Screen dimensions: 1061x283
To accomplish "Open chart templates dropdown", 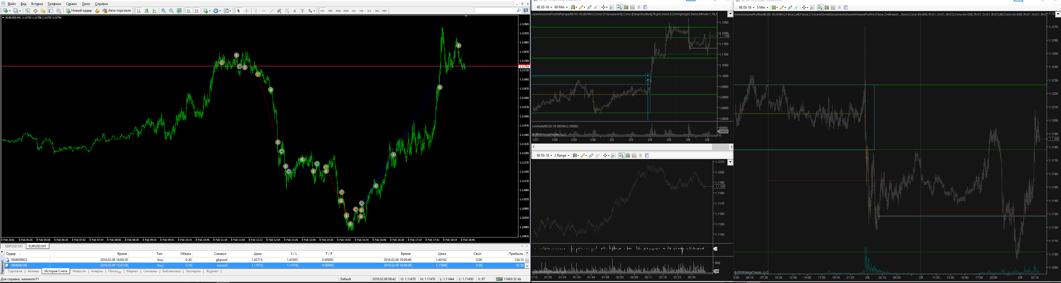I will (227, 11).
